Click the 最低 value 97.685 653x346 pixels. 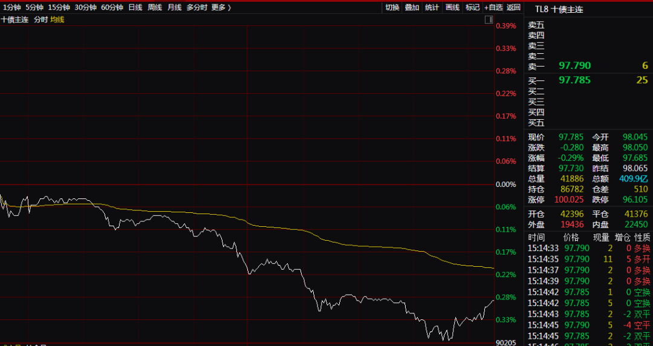tap(635, 158)
